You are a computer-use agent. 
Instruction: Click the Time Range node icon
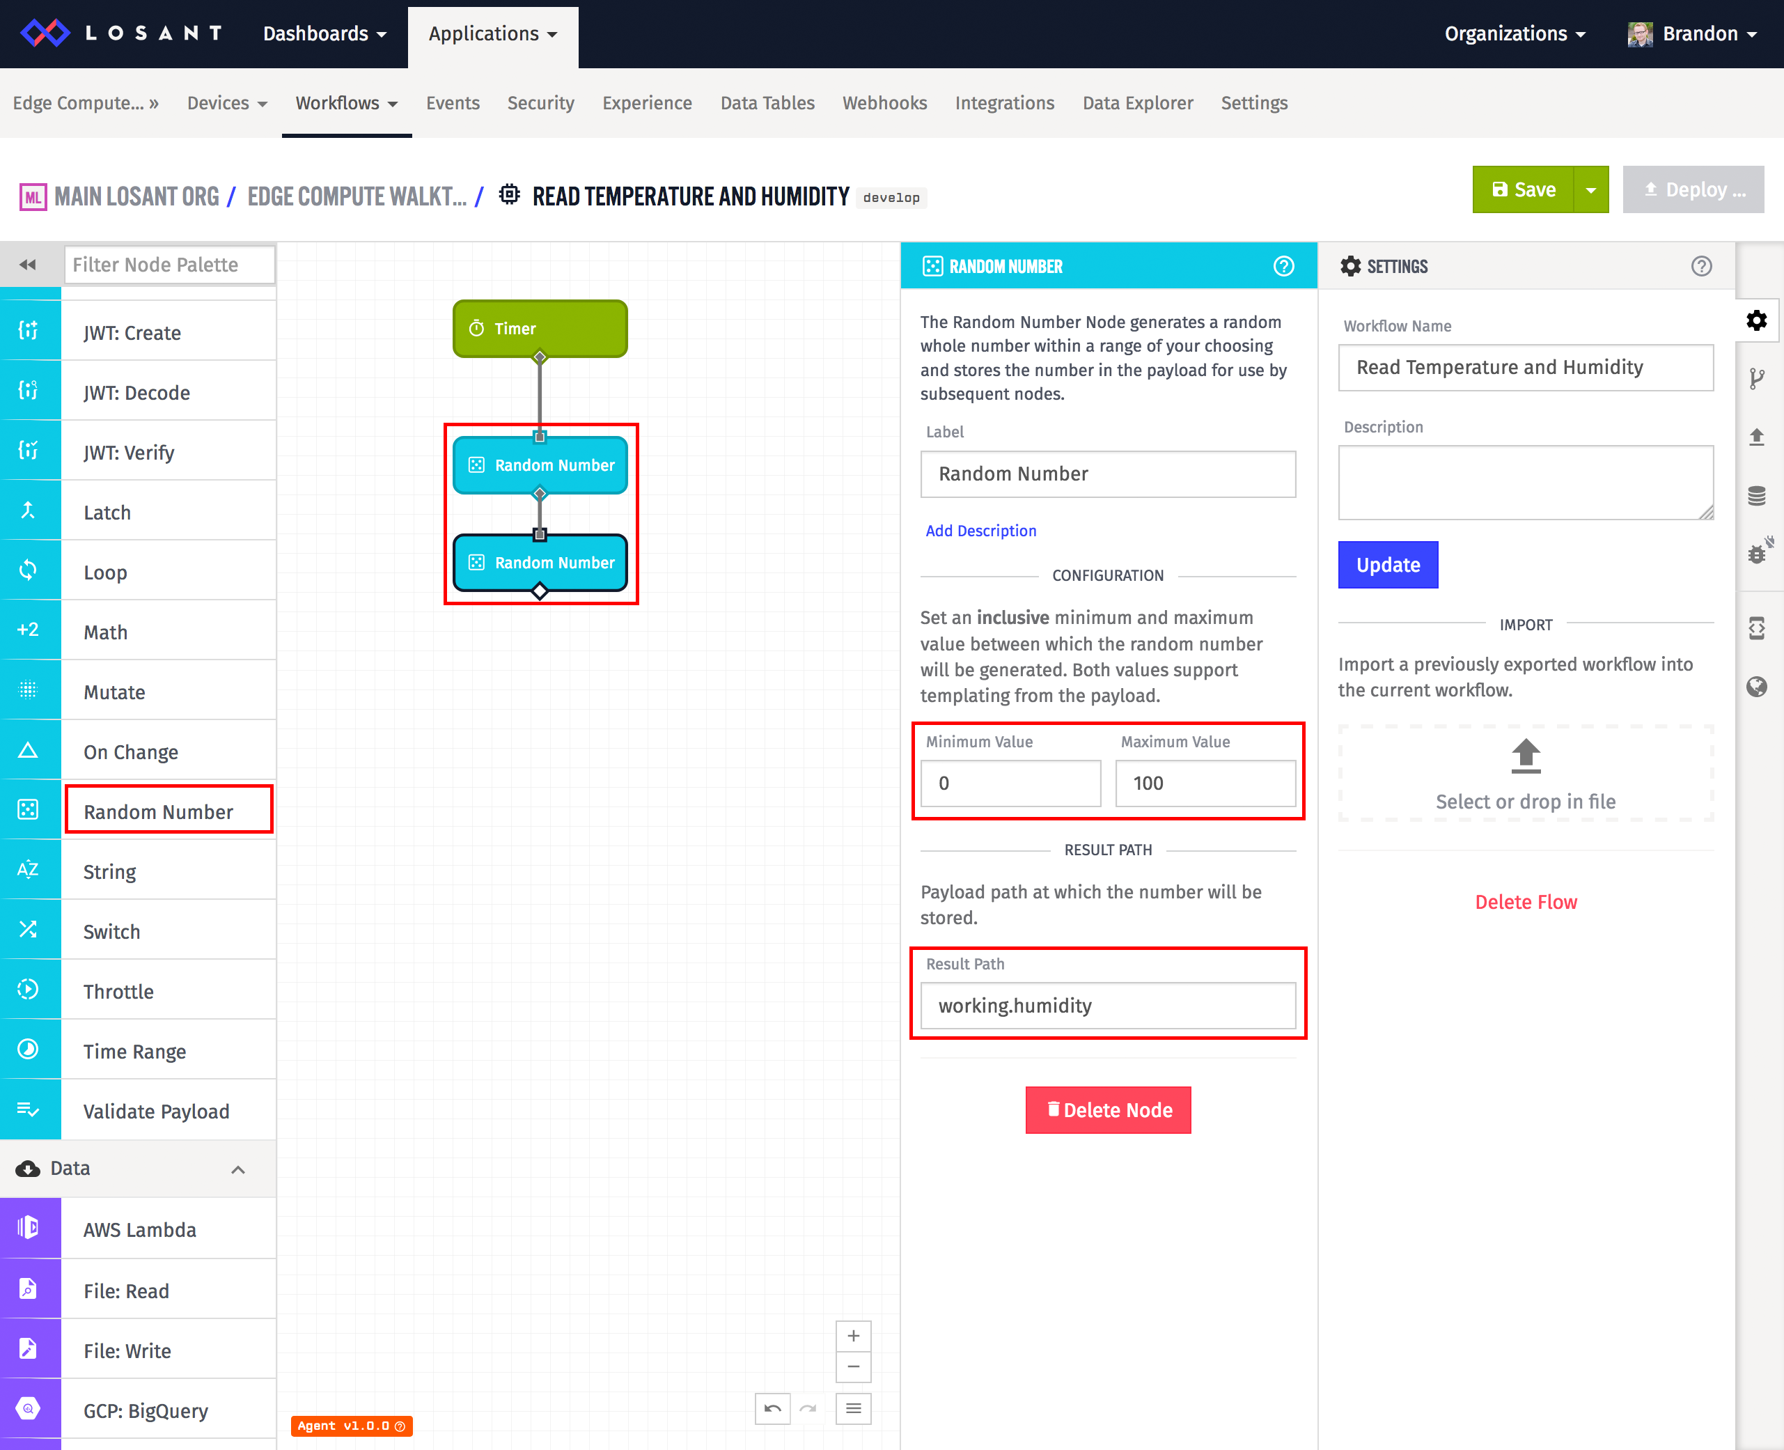click(29, 1050)
